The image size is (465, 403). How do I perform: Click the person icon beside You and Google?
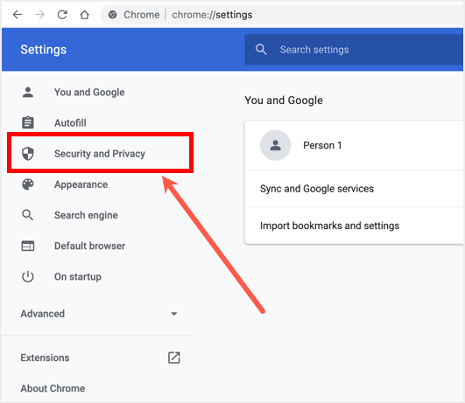point(28,92)
